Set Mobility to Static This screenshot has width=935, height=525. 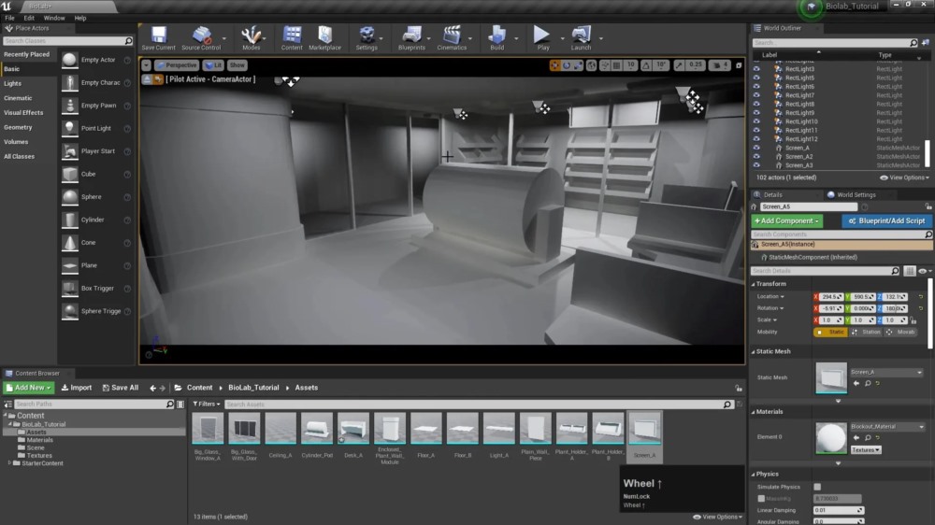point(830,332)
